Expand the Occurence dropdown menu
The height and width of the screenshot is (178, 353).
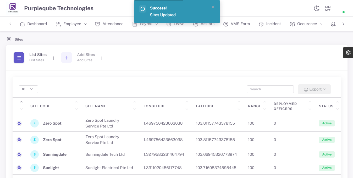[x=306, y=24]
